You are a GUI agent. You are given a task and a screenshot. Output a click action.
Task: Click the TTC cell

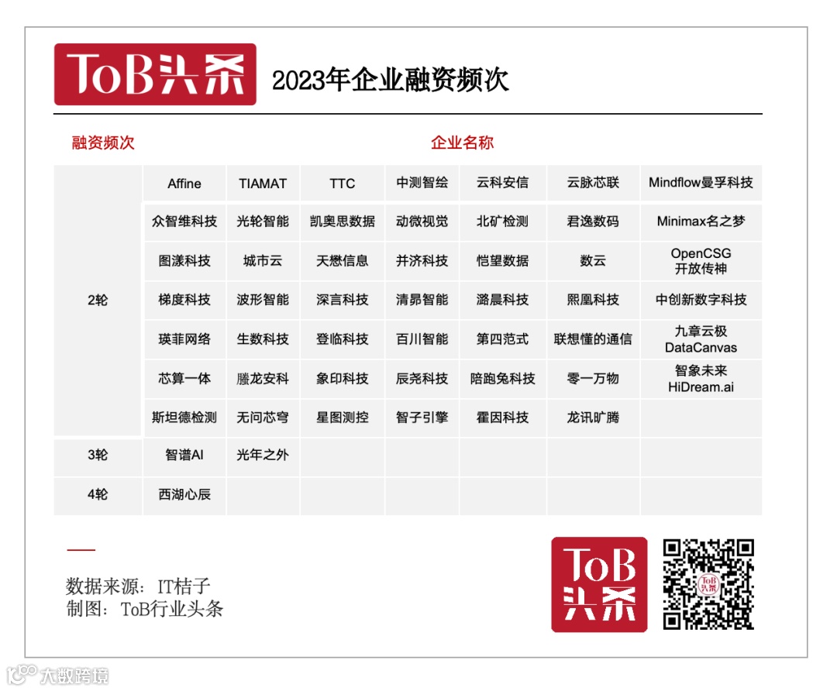click(343, 184)
